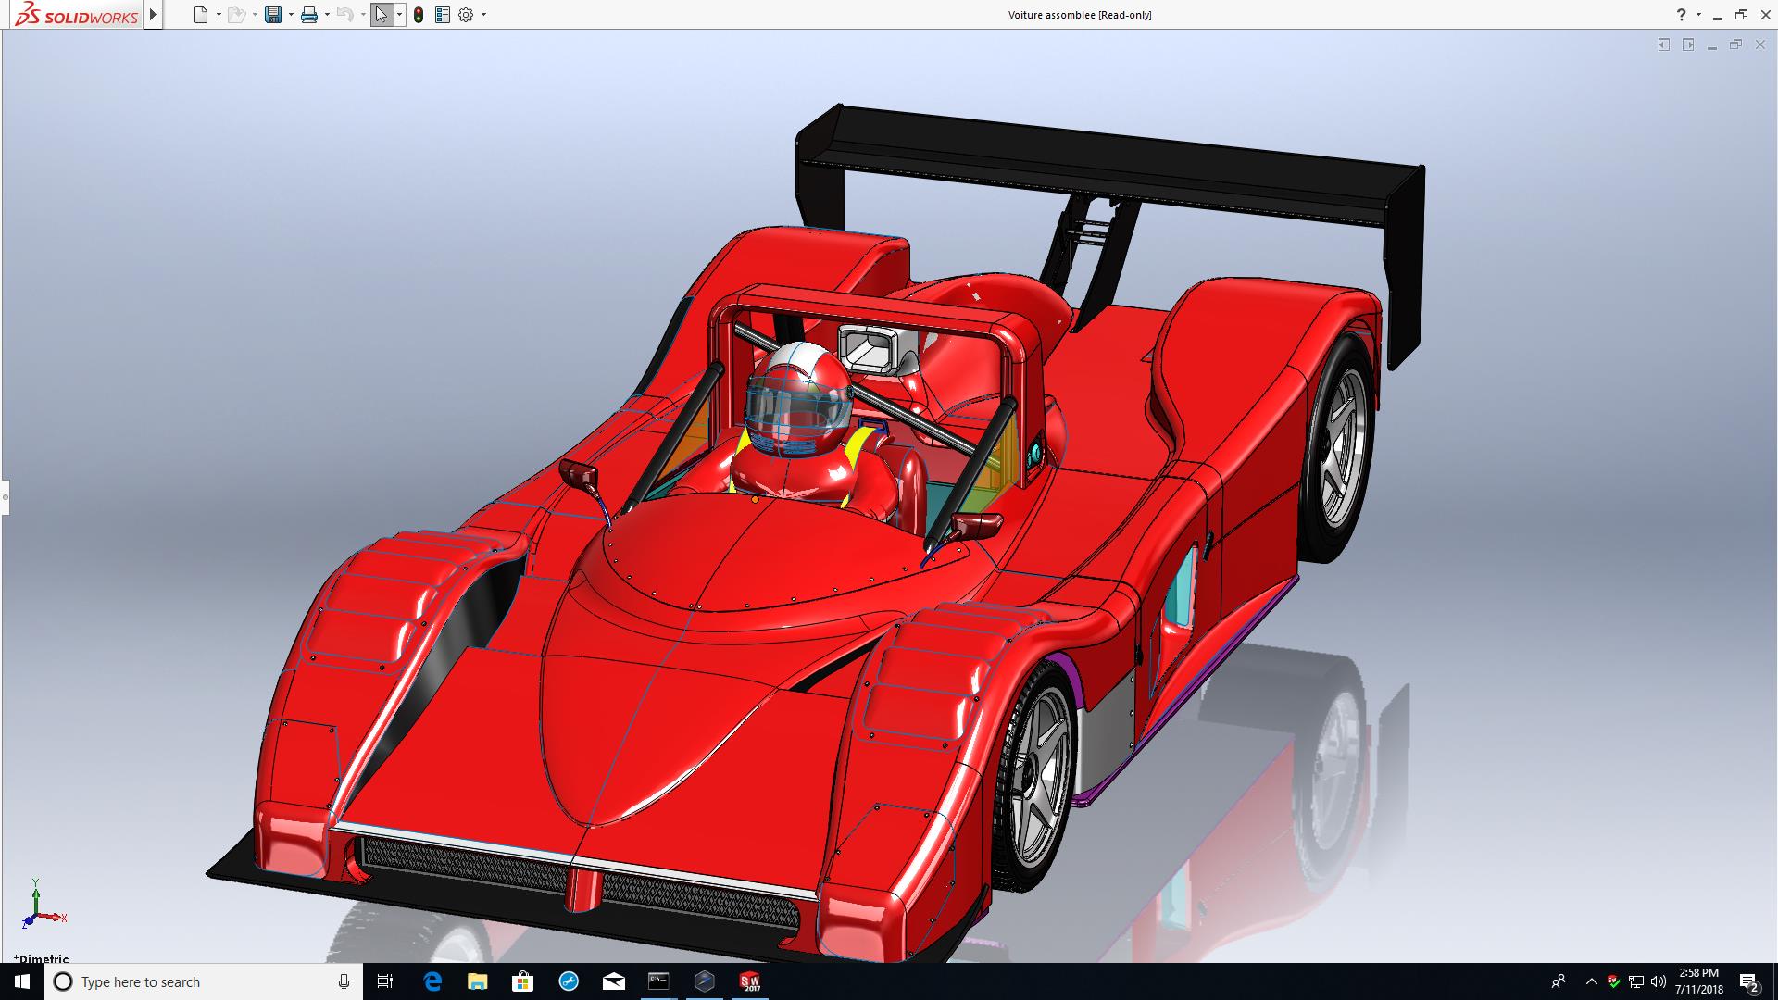Open File Properties list icon
Screen dimensions: 1778x1000
click(x=443, y=15)
